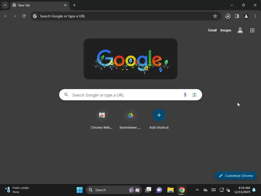
Task: Minimize the Chrome window
Action: pyautogui.click(x=231, y=5)
